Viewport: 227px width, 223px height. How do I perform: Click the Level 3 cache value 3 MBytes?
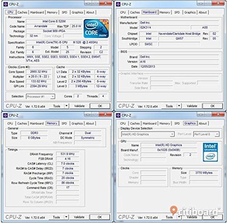click(x=81, y=86)
